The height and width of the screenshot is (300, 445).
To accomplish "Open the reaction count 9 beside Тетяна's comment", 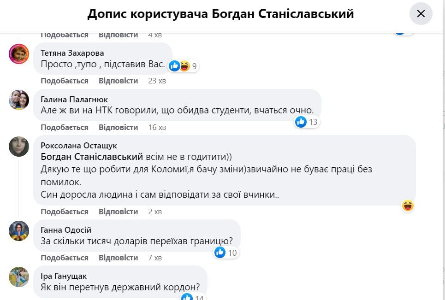I will pos(194,66).
